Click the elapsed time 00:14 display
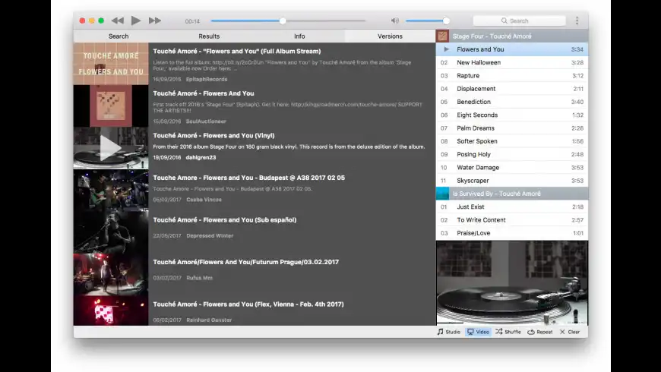 192,21
